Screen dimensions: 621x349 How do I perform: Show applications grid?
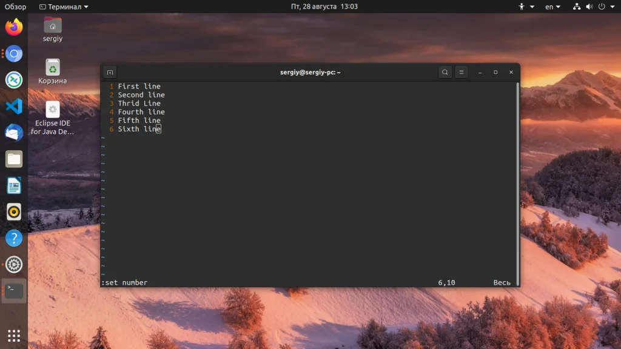[14, 336]
